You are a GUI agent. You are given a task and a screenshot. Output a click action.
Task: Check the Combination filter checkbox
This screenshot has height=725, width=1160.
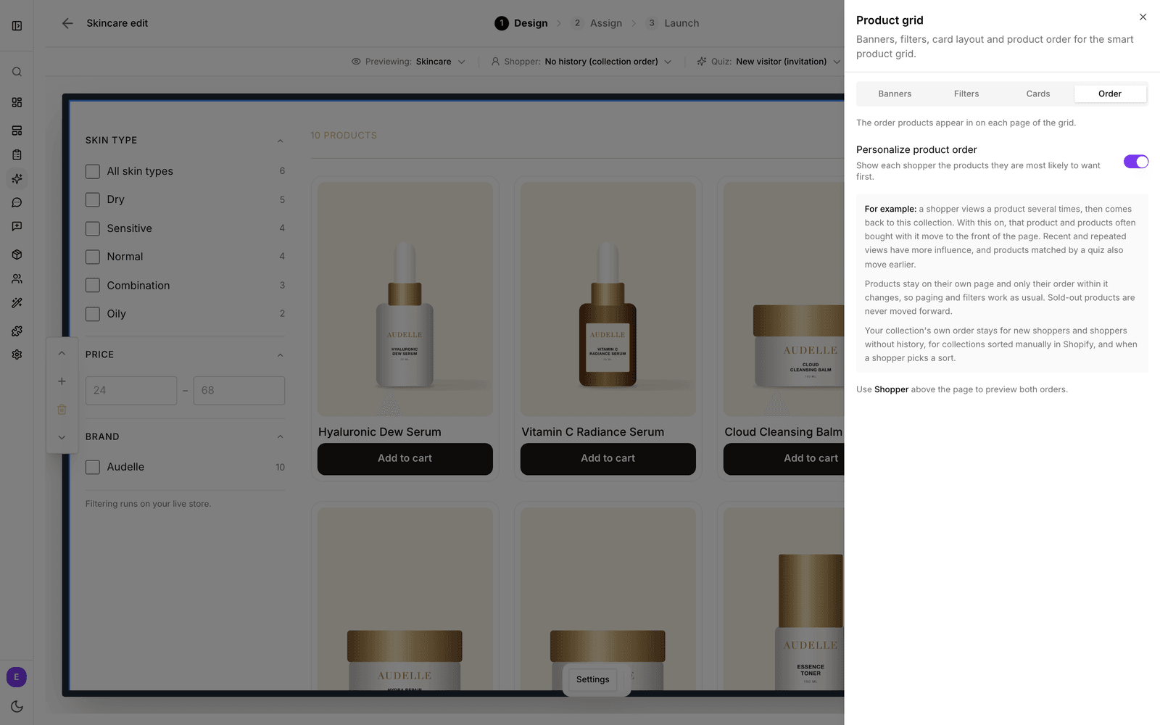tap(93, 285)
